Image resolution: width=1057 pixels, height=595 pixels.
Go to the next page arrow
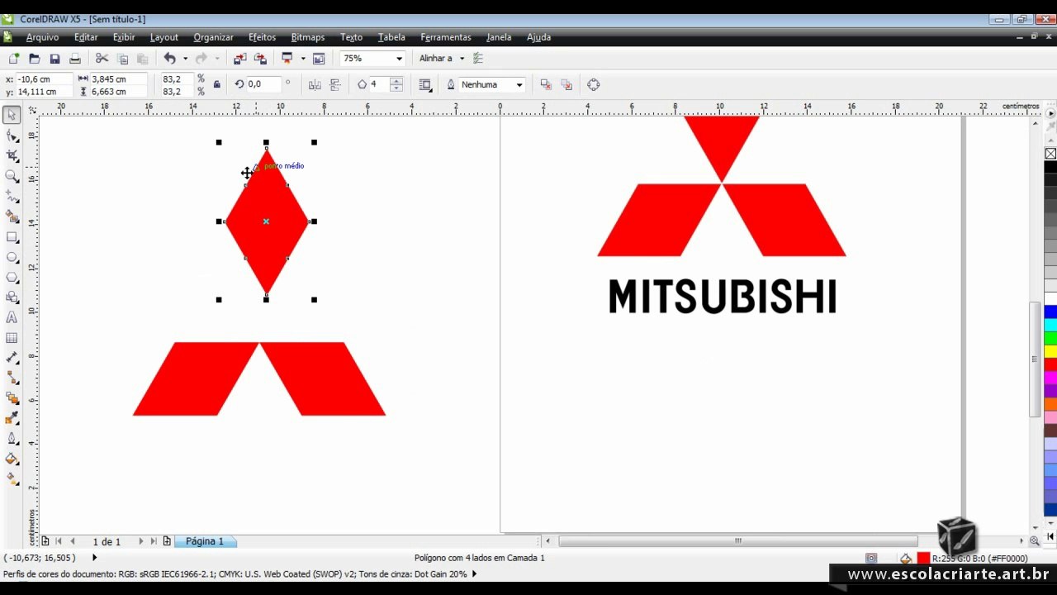pyautogui.click(x=140, y=541)
